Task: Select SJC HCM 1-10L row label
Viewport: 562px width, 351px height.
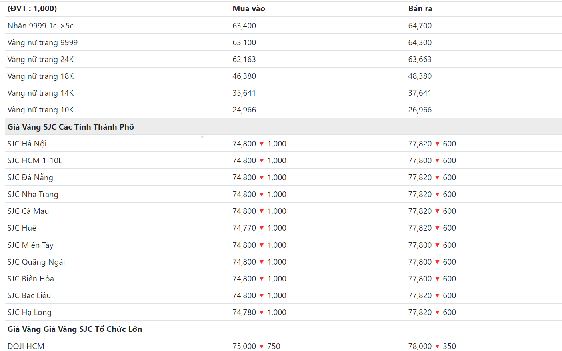Action: pyautogui.click(x=35, y=160)
